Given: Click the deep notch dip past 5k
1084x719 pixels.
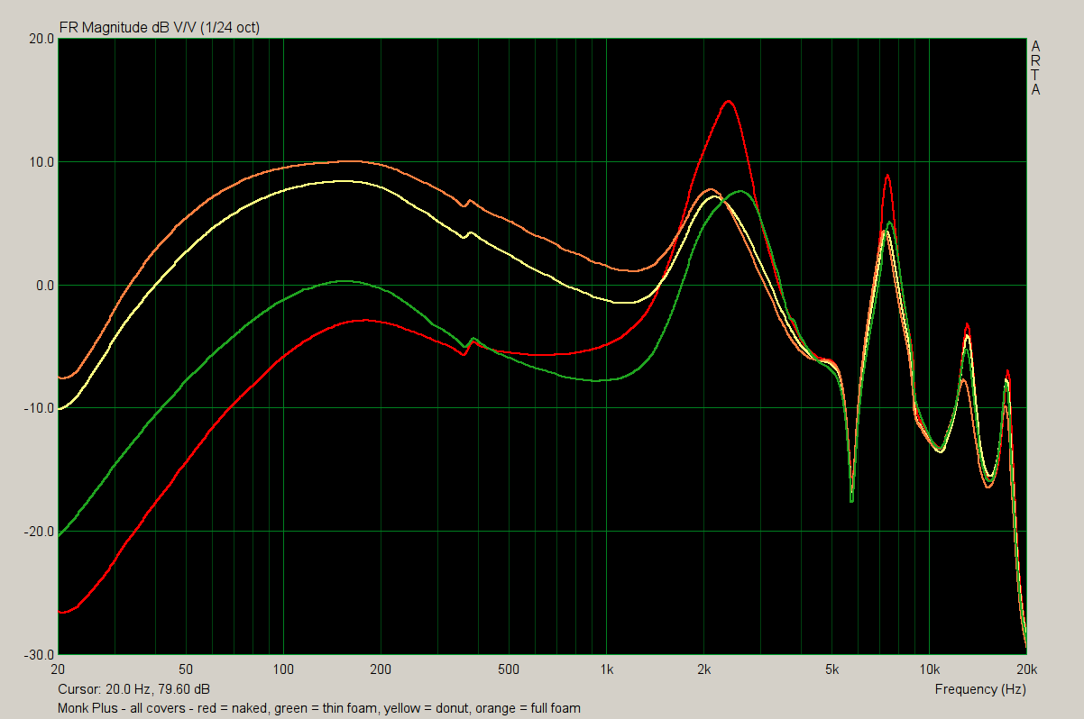Looking at the screenshot, I should click(851, 499).
